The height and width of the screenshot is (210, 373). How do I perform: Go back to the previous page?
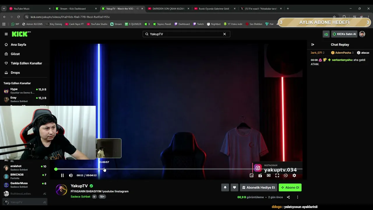point(4,17)
